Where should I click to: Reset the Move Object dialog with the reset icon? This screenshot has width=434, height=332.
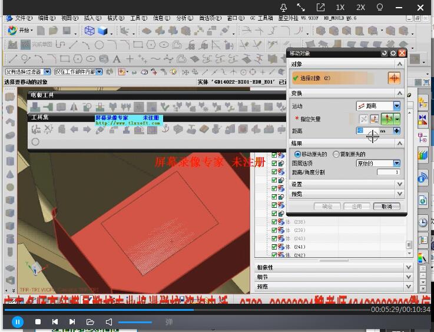(x=384, y=53)
